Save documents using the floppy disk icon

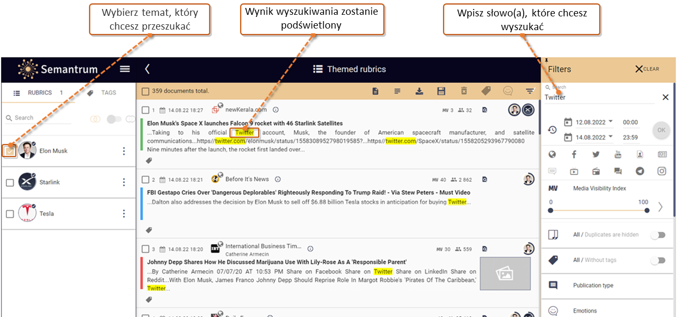coord(441,91)
